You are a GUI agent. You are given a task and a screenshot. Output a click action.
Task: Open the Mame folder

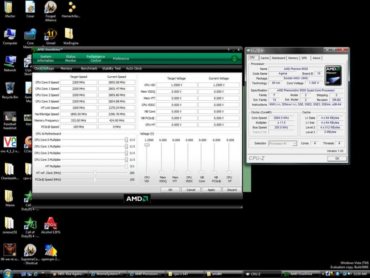[x=10, y=198]
